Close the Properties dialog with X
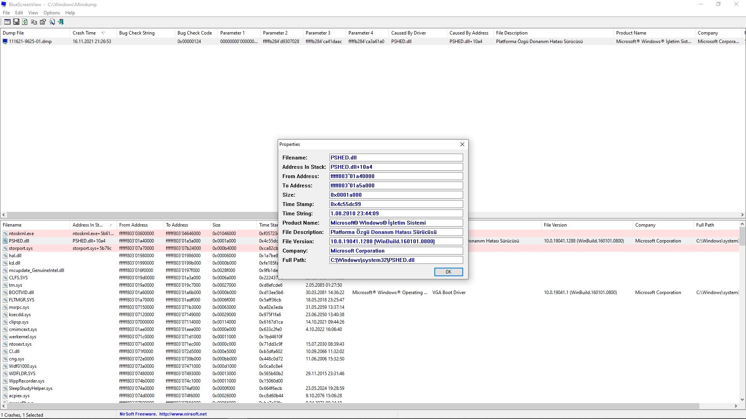The width and height of the screenshot is (746, 419). [462, 144]
